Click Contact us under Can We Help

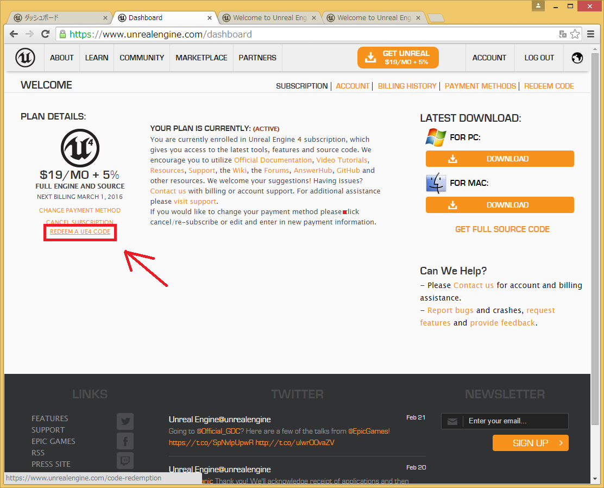[x=474, y=286]
